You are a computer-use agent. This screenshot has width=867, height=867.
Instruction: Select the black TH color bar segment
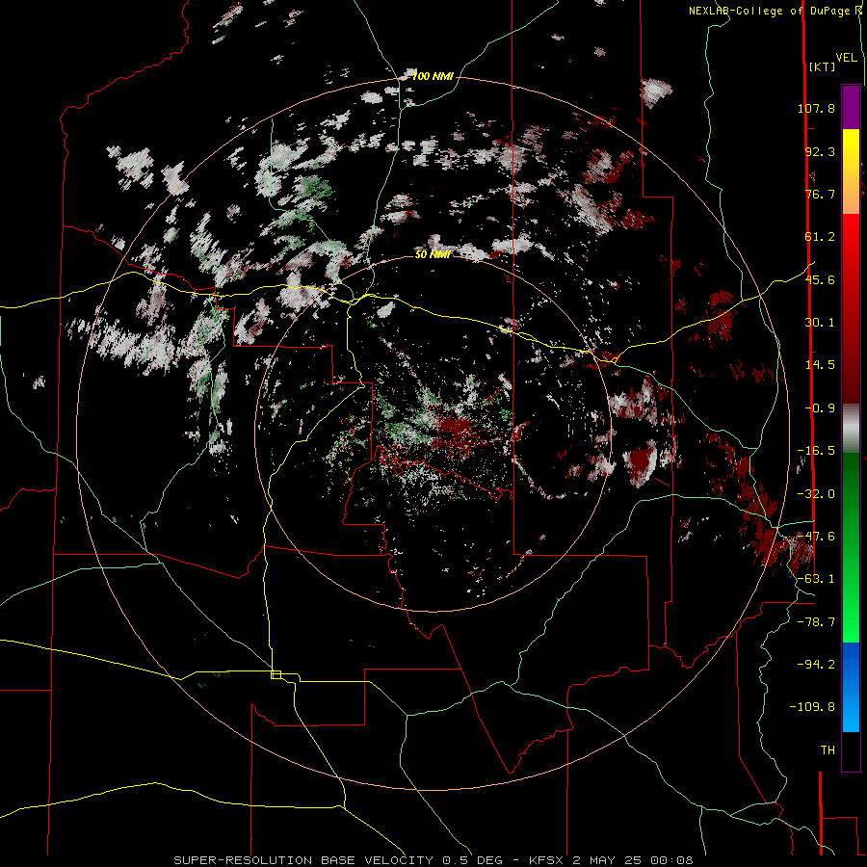(851, 750)
